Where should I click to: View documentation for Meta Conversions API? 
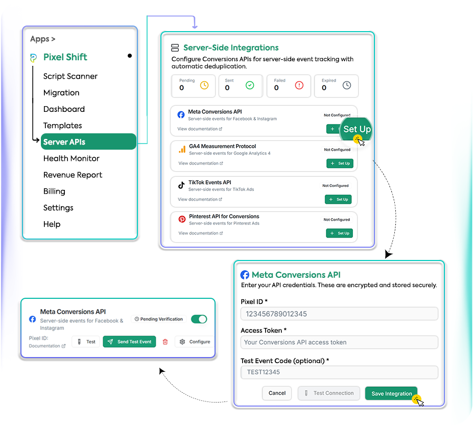pos(200,129)
